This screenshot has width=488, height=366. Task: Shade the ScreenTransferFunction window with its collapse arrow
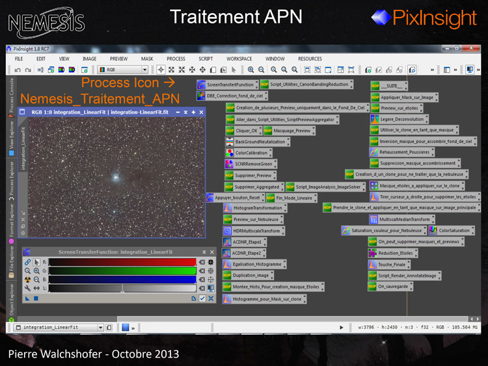coord(204,252)
